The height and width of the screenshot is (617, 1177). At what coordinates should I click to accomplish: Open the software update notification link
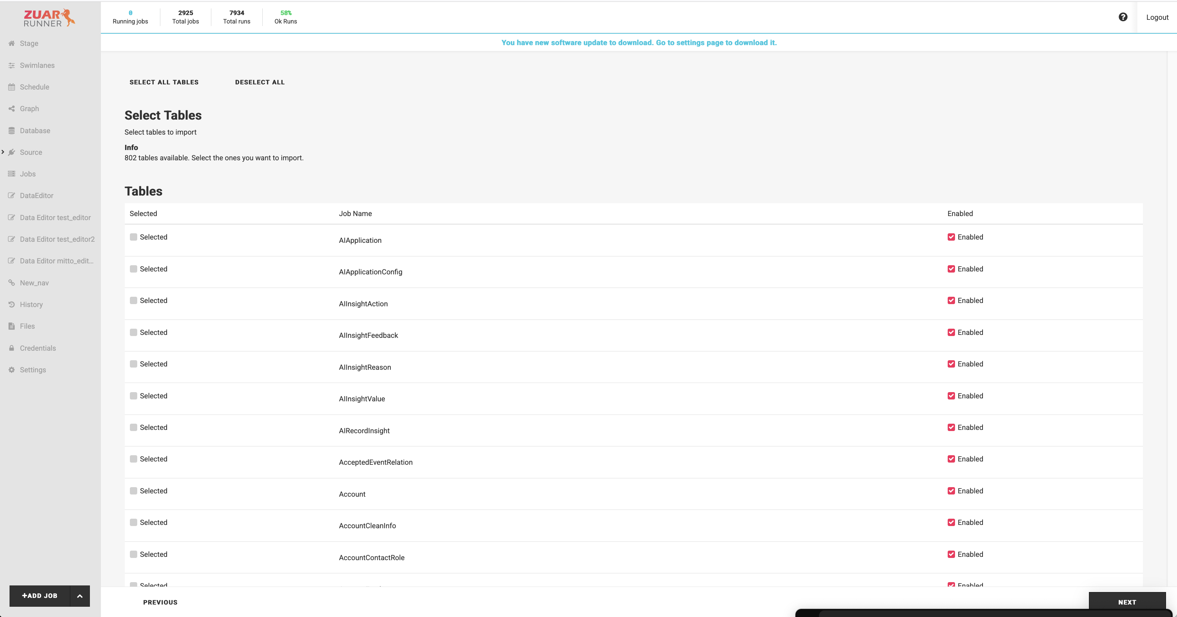(x=639, y=43)
